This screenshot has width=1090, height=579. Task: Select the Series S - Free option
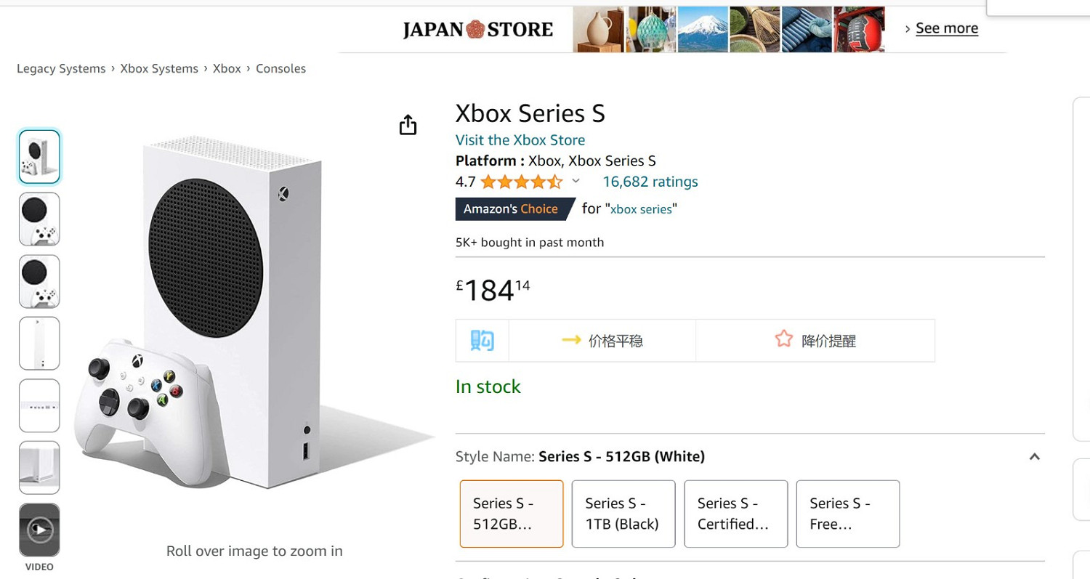point(847,514)
